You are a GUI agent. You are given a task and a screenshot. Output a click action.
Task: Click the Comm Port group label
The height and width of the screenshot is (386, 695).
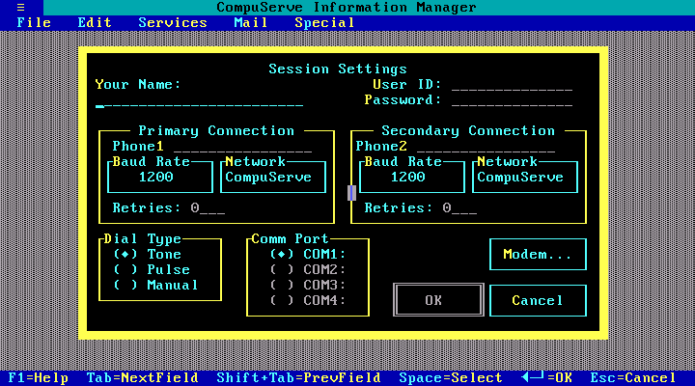291,239
